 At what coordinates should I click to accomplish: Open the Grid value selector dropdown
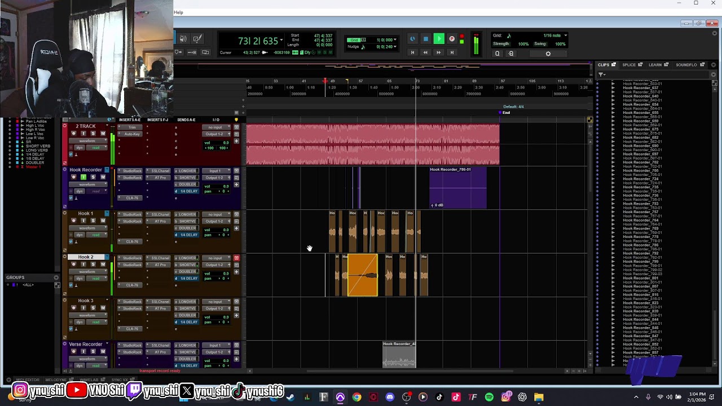click(395, 40)
